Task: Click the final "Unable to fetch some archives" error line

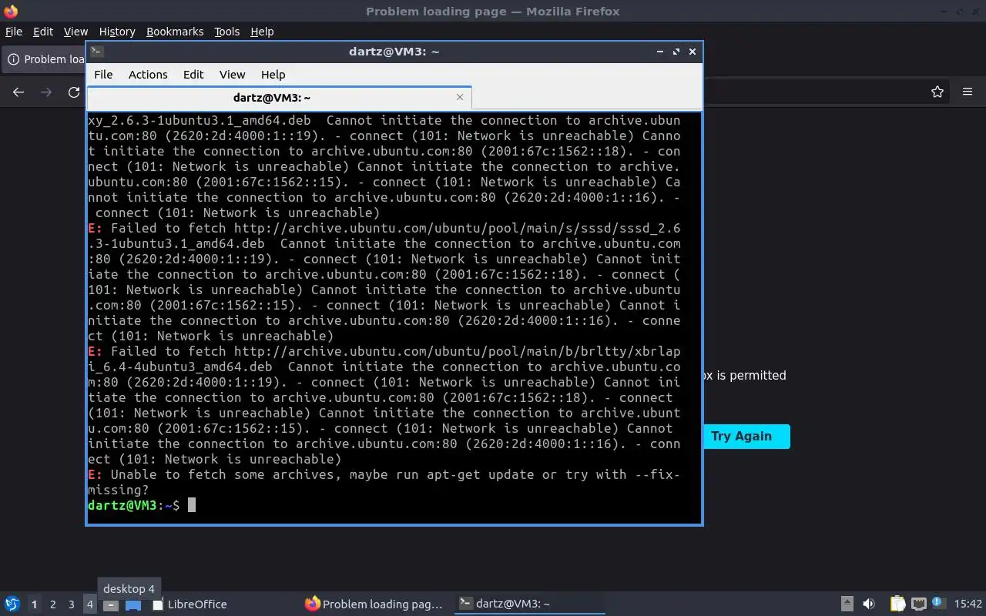Action: pyautogui.click(x=384, y=482)
